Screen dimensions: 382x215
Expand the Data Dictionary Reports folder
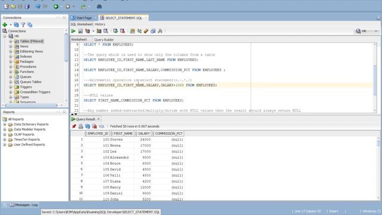(5, 124)
